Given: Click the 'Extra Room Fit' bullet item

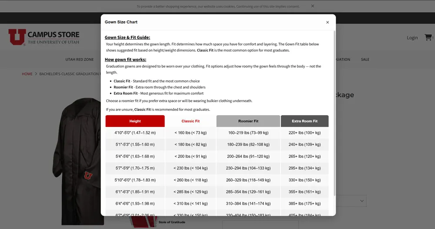Looking at the screenshot, I should tap(158, 93).
